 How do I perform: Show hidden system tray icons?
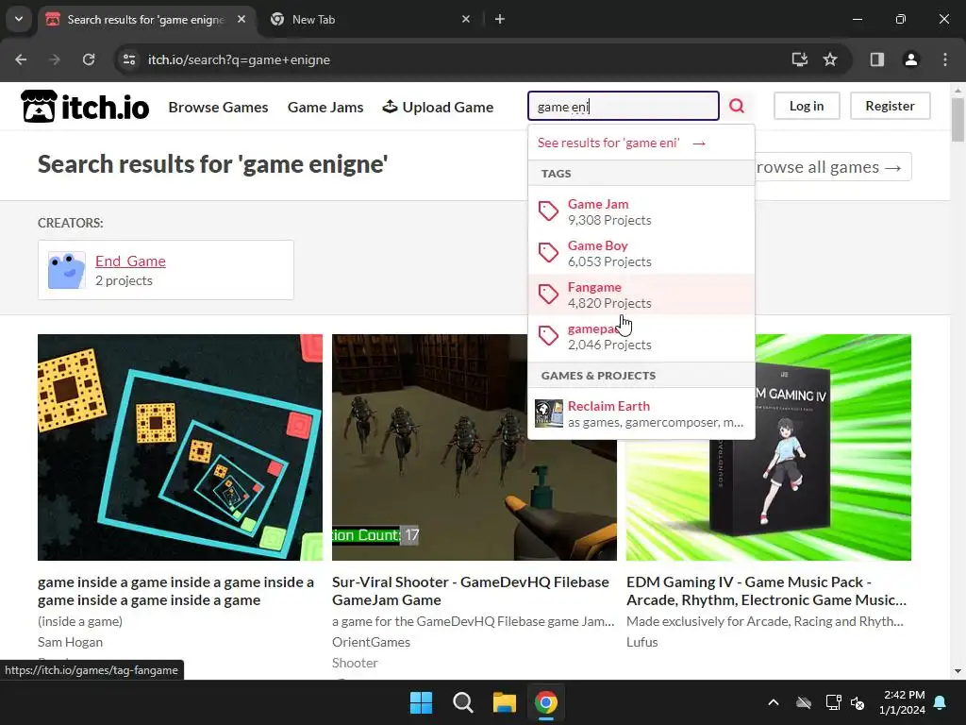pyautogui.click(x=774, y=702)
